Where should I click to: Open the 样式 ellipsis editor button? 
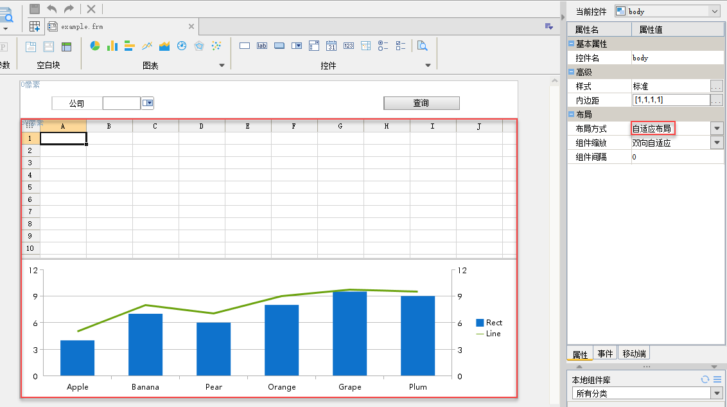(x=717, y=86)
